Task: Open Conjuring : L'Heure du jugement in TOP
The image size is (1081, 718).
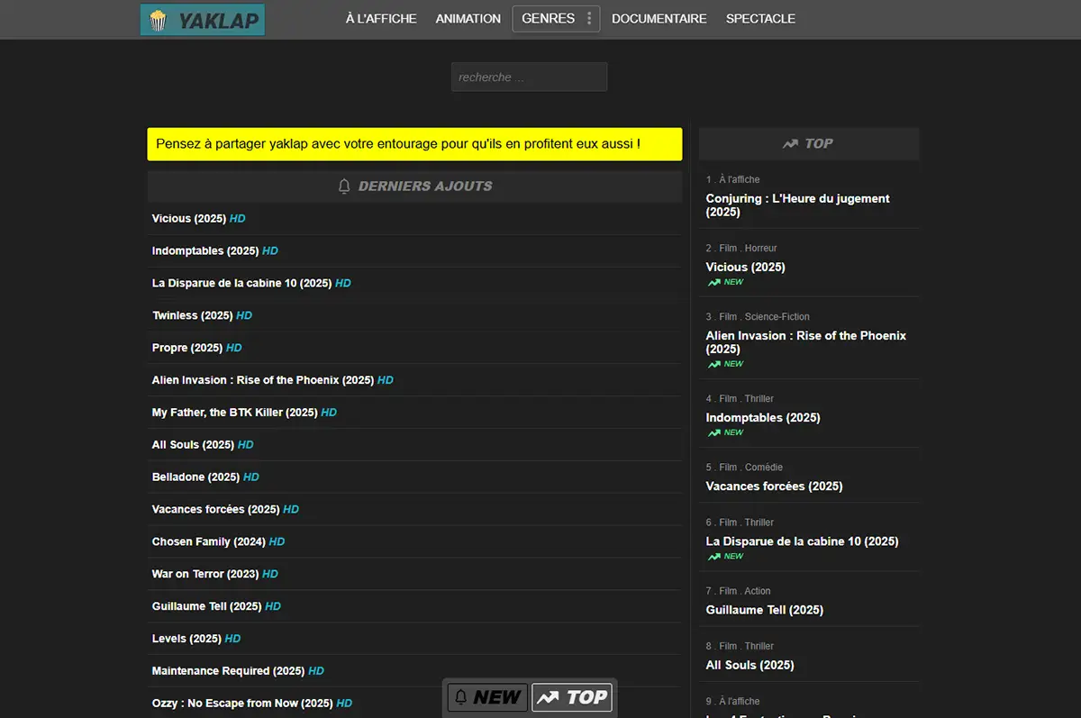Action: pyautogui.click(x=797, y=205)
